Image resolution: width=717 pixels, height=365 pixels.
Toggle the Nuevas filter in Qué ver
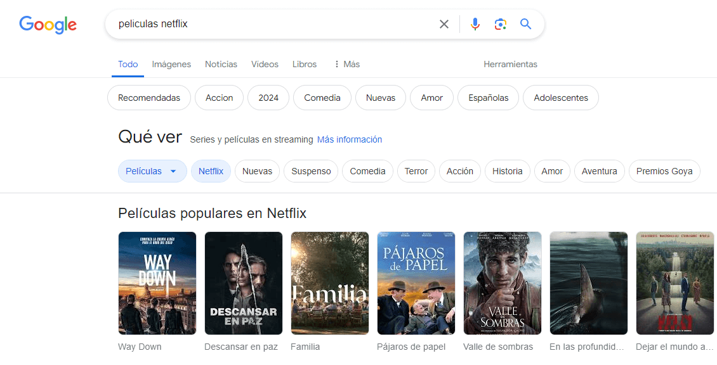tap(257, 171)
